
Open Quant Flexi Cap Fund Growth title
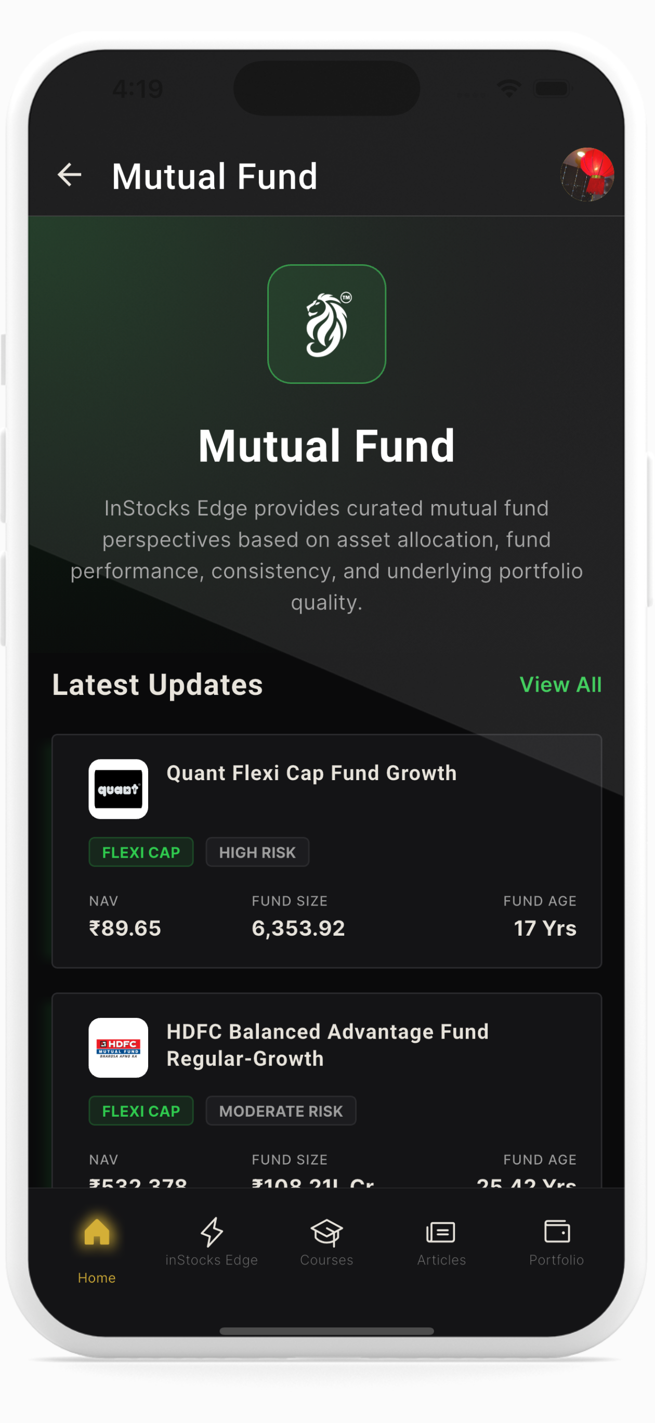coord(311,773)
